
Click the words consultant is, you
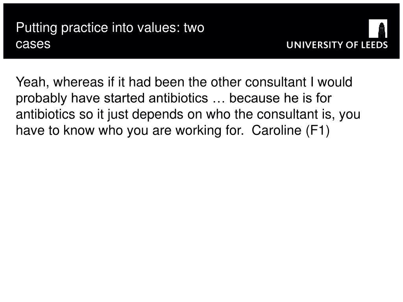(309, 114)
